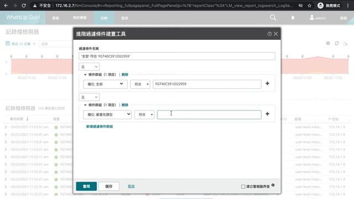
Task: Open the browser three-dot menu
Action: (x=348, y=6)
